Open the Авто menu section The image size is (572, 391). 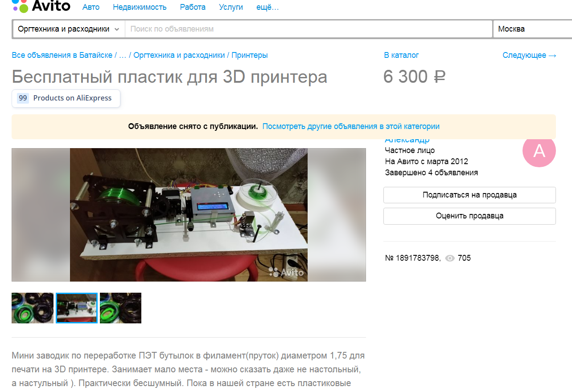click(x=91, y=7)
